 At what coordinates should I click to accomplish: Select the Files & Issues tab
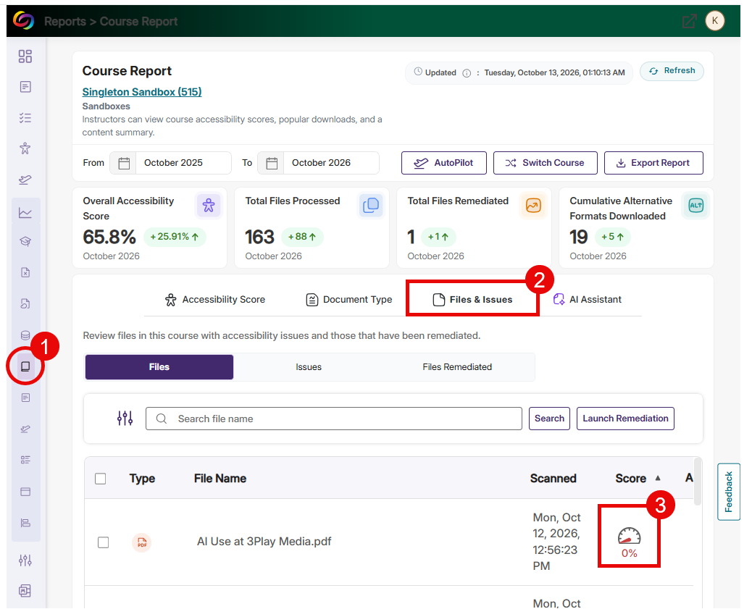pos(472,300)
